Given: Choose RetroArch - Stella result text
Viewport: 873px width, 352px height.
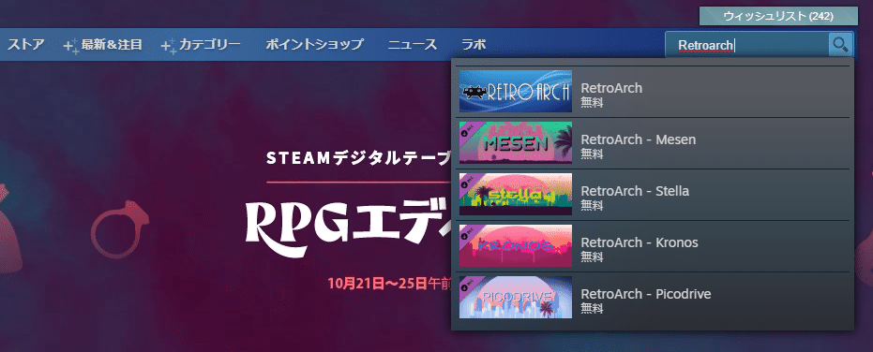Looking at the screenshot, I should (635, 191).
